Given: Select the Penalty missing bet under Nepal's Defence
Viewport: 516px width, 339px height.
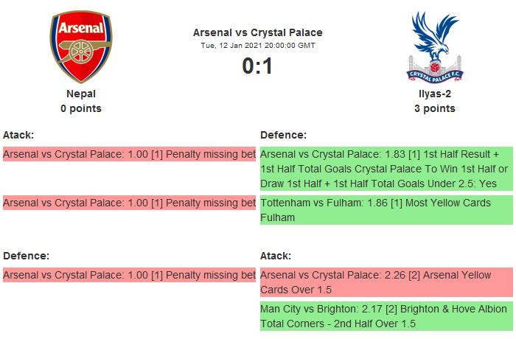Looking at the screenshot, I should 129,275.
